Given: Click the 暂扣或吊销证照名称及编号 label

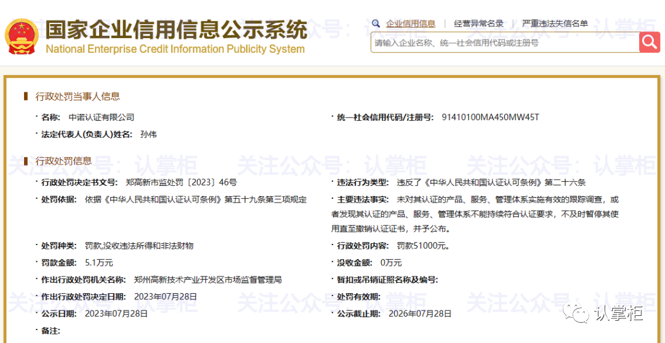Looking at the screenshot, I should (x=387, y=280).
